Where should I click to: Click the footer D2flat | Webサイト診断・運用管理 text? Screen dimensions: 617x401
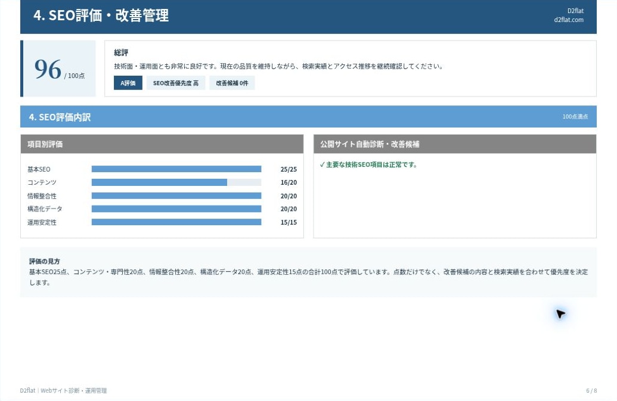tap(63, 390)
